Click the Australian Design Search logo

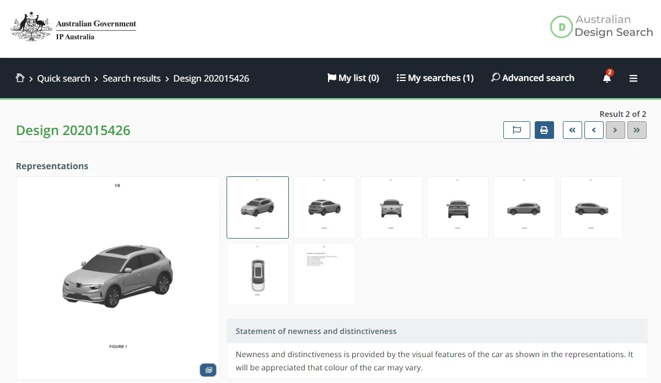(601, 26)
